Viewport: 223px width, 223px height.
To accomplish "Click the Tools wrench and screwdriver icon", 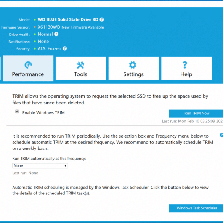I will click(80, 65).
